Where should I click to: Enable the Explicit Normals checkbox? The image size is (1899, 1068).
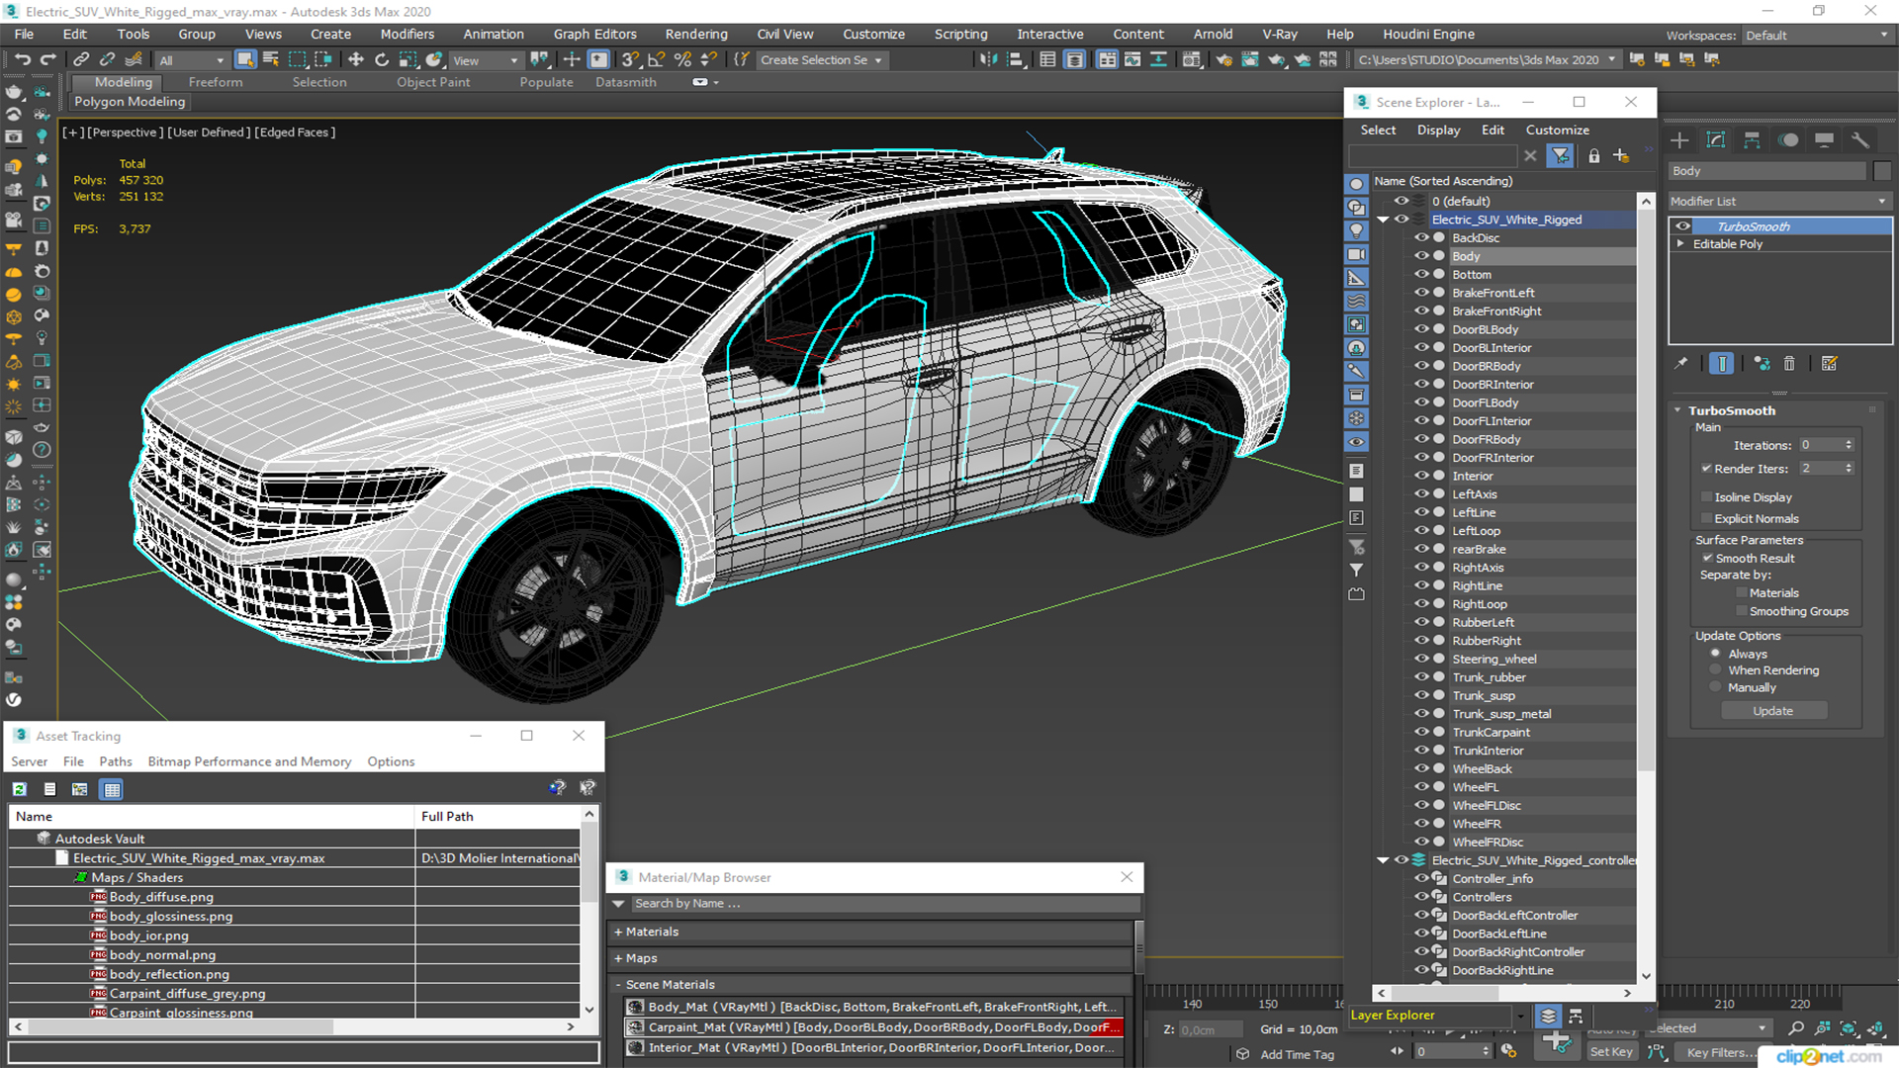(x=1706, y=519)
